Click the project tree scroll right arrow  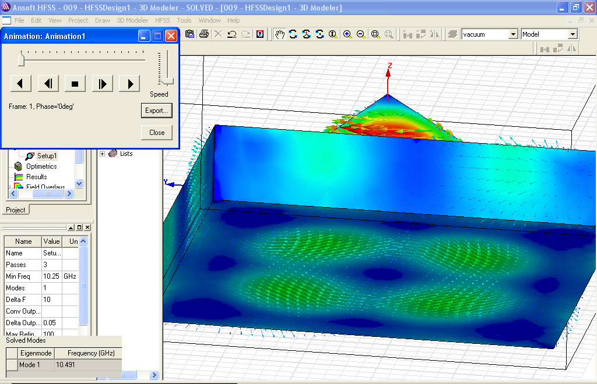(69, 194)
